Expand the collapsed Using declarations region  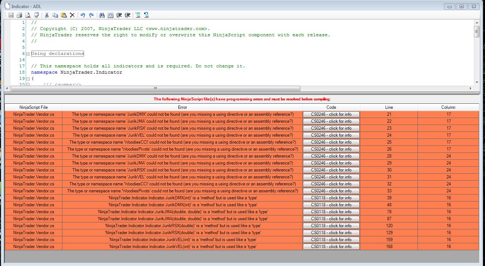point(28,54)
